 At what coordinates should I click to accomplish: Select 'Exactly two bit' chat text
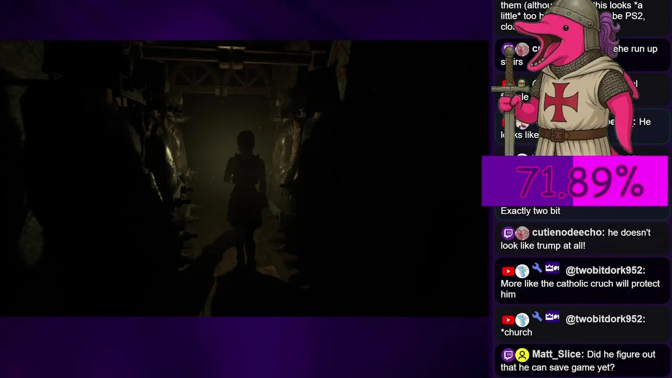pos(530,211)
